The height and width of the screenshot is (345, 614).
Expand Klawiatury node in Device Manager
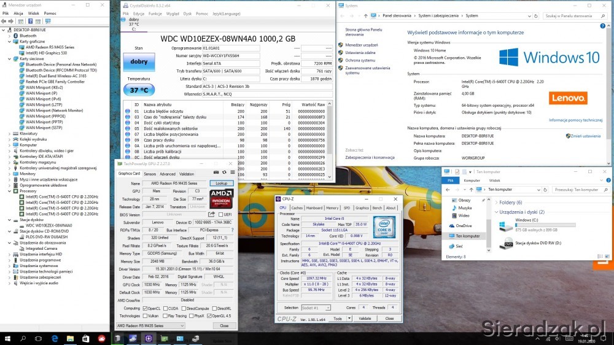click(x=9, y=134)
